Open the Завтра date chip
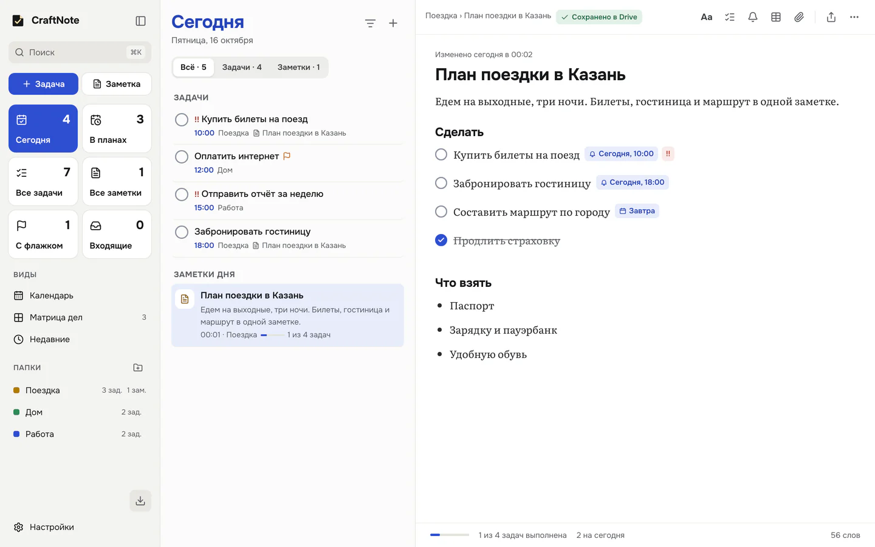This screenshot has height=547, width=875. (x=637, y=211)
